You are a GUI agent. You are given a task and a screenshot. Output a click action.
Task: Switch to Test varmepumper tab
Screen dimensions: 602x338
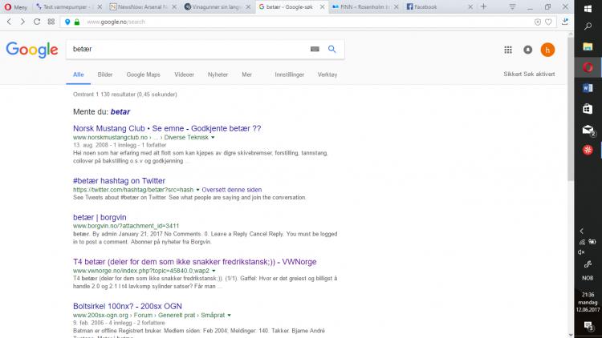coord(65,7)
